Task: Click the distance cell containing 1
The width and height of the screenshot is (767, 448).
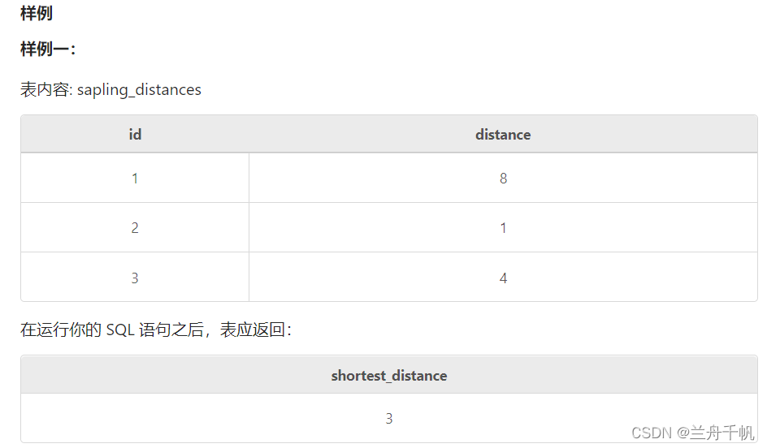Action: coord(503,228)
